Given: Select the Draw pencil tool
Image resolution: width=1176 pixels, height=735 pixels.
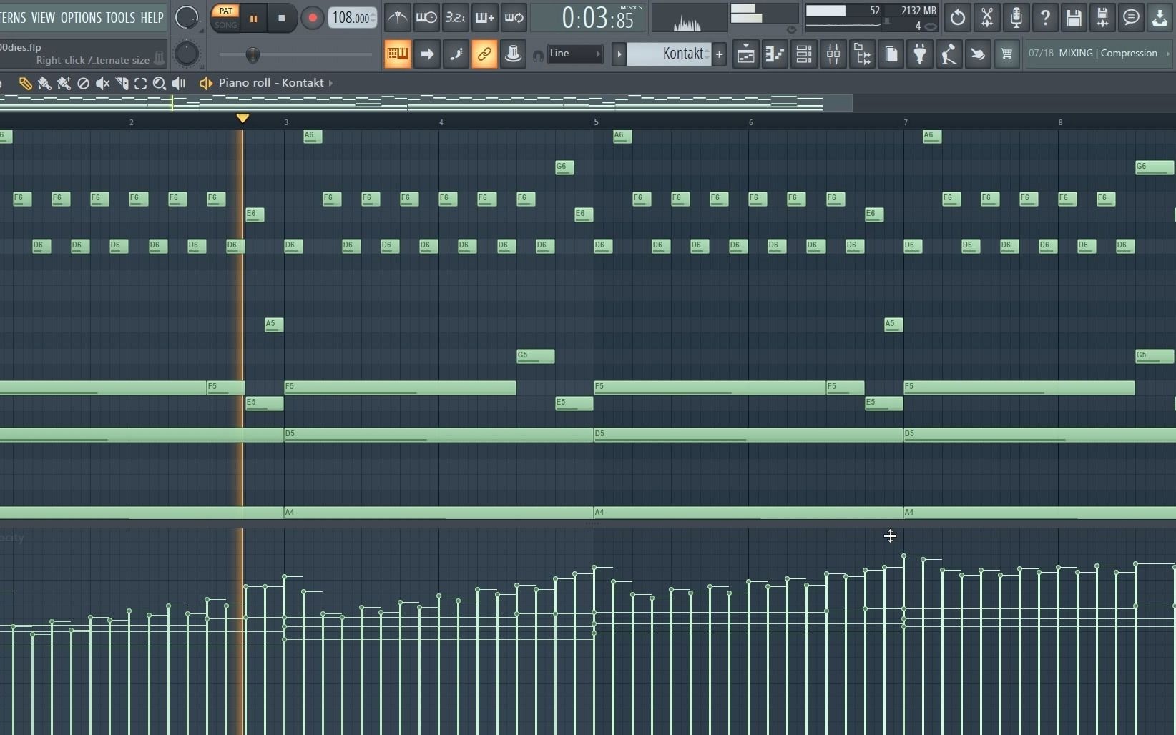Looking at the screenshot, I should (x=25, y=83).
